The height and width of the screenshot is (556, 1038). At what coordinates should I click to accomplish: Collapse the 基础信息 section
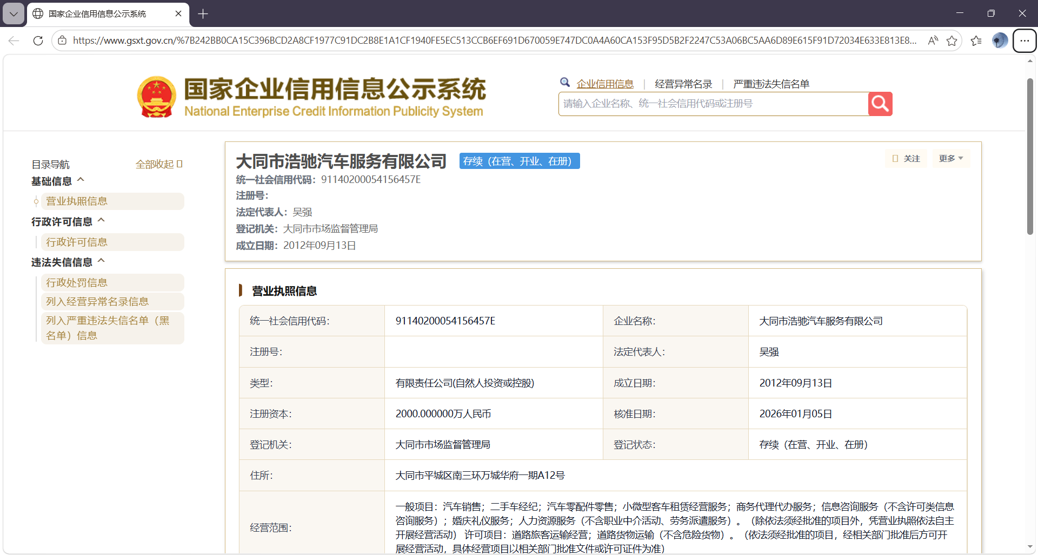[58, 181]
